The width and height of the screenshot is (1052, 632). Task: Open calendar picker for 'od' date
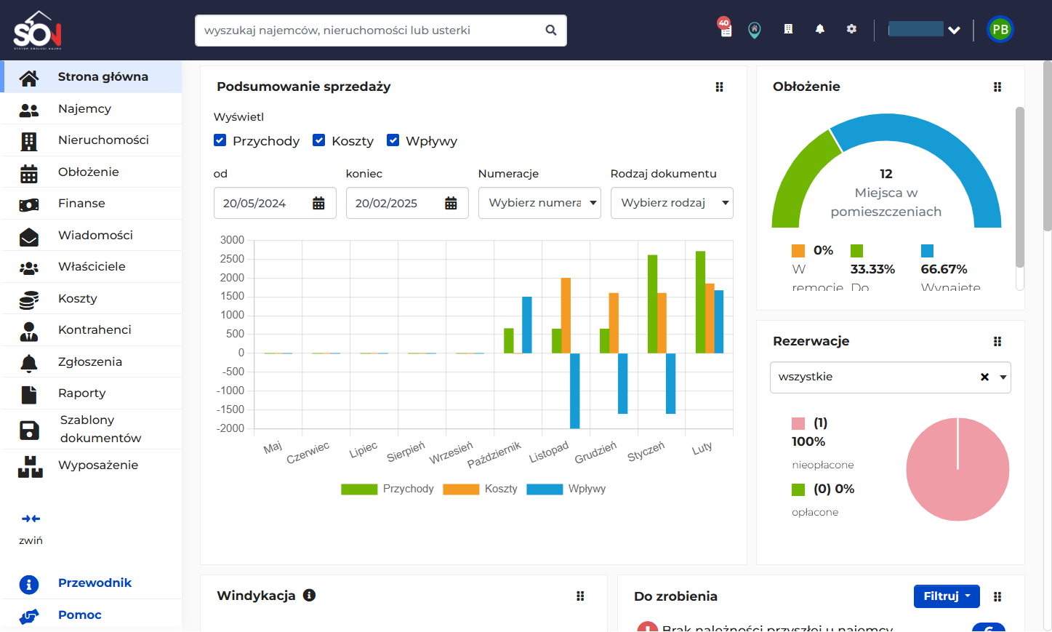[318, 203]
